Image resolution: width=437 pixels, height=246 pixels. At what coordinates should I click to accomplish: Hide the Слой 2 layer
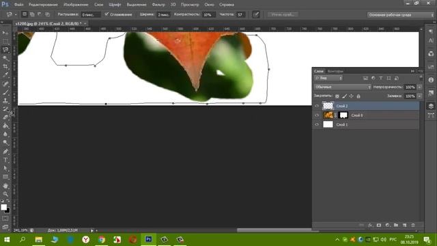click(x=317, y=106)
